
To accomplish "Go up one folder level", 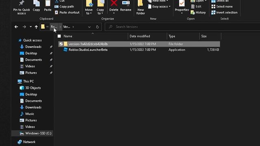I will pyautogui.click(x=36, y=27).
